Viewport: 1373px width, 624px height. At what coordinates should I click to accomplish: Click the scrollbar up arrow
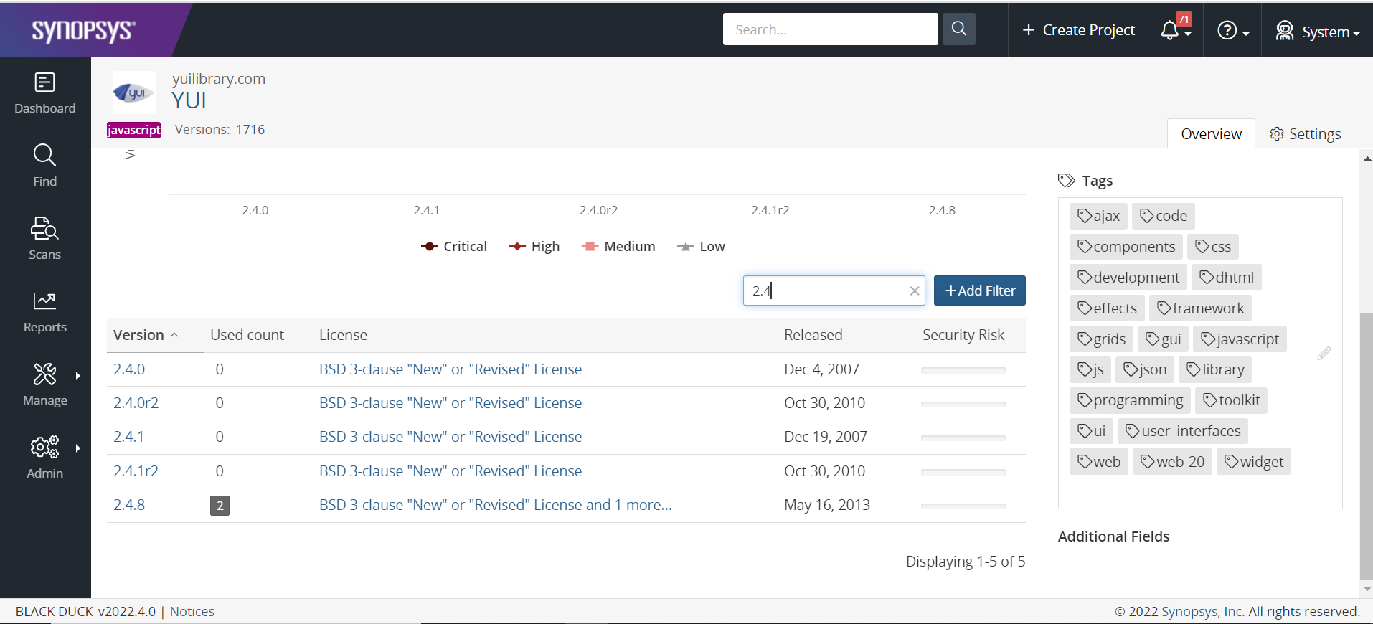pos(1367,159)
